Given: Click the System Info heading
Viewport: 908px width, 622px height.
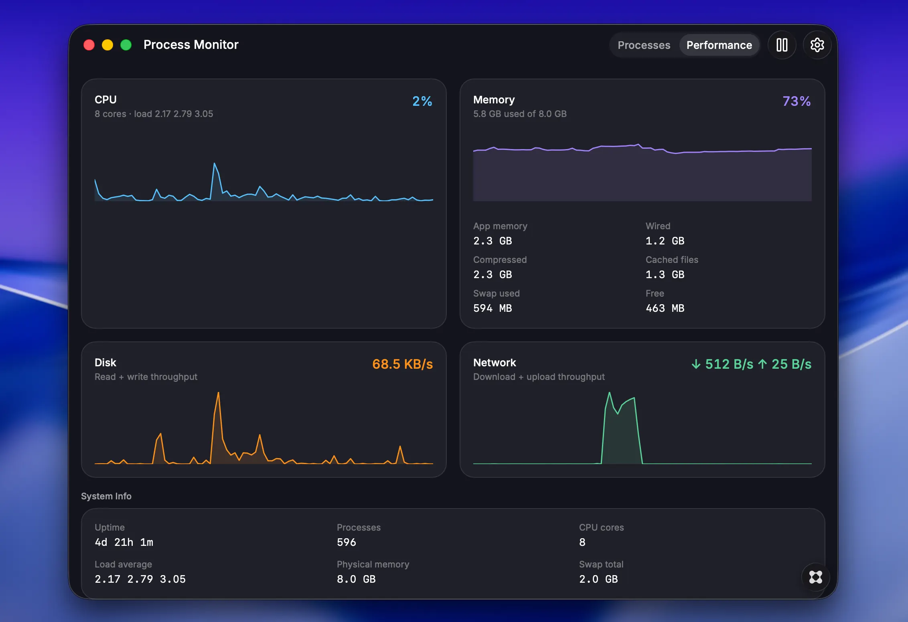Looking at the screenshot, I should coord(106,496).
